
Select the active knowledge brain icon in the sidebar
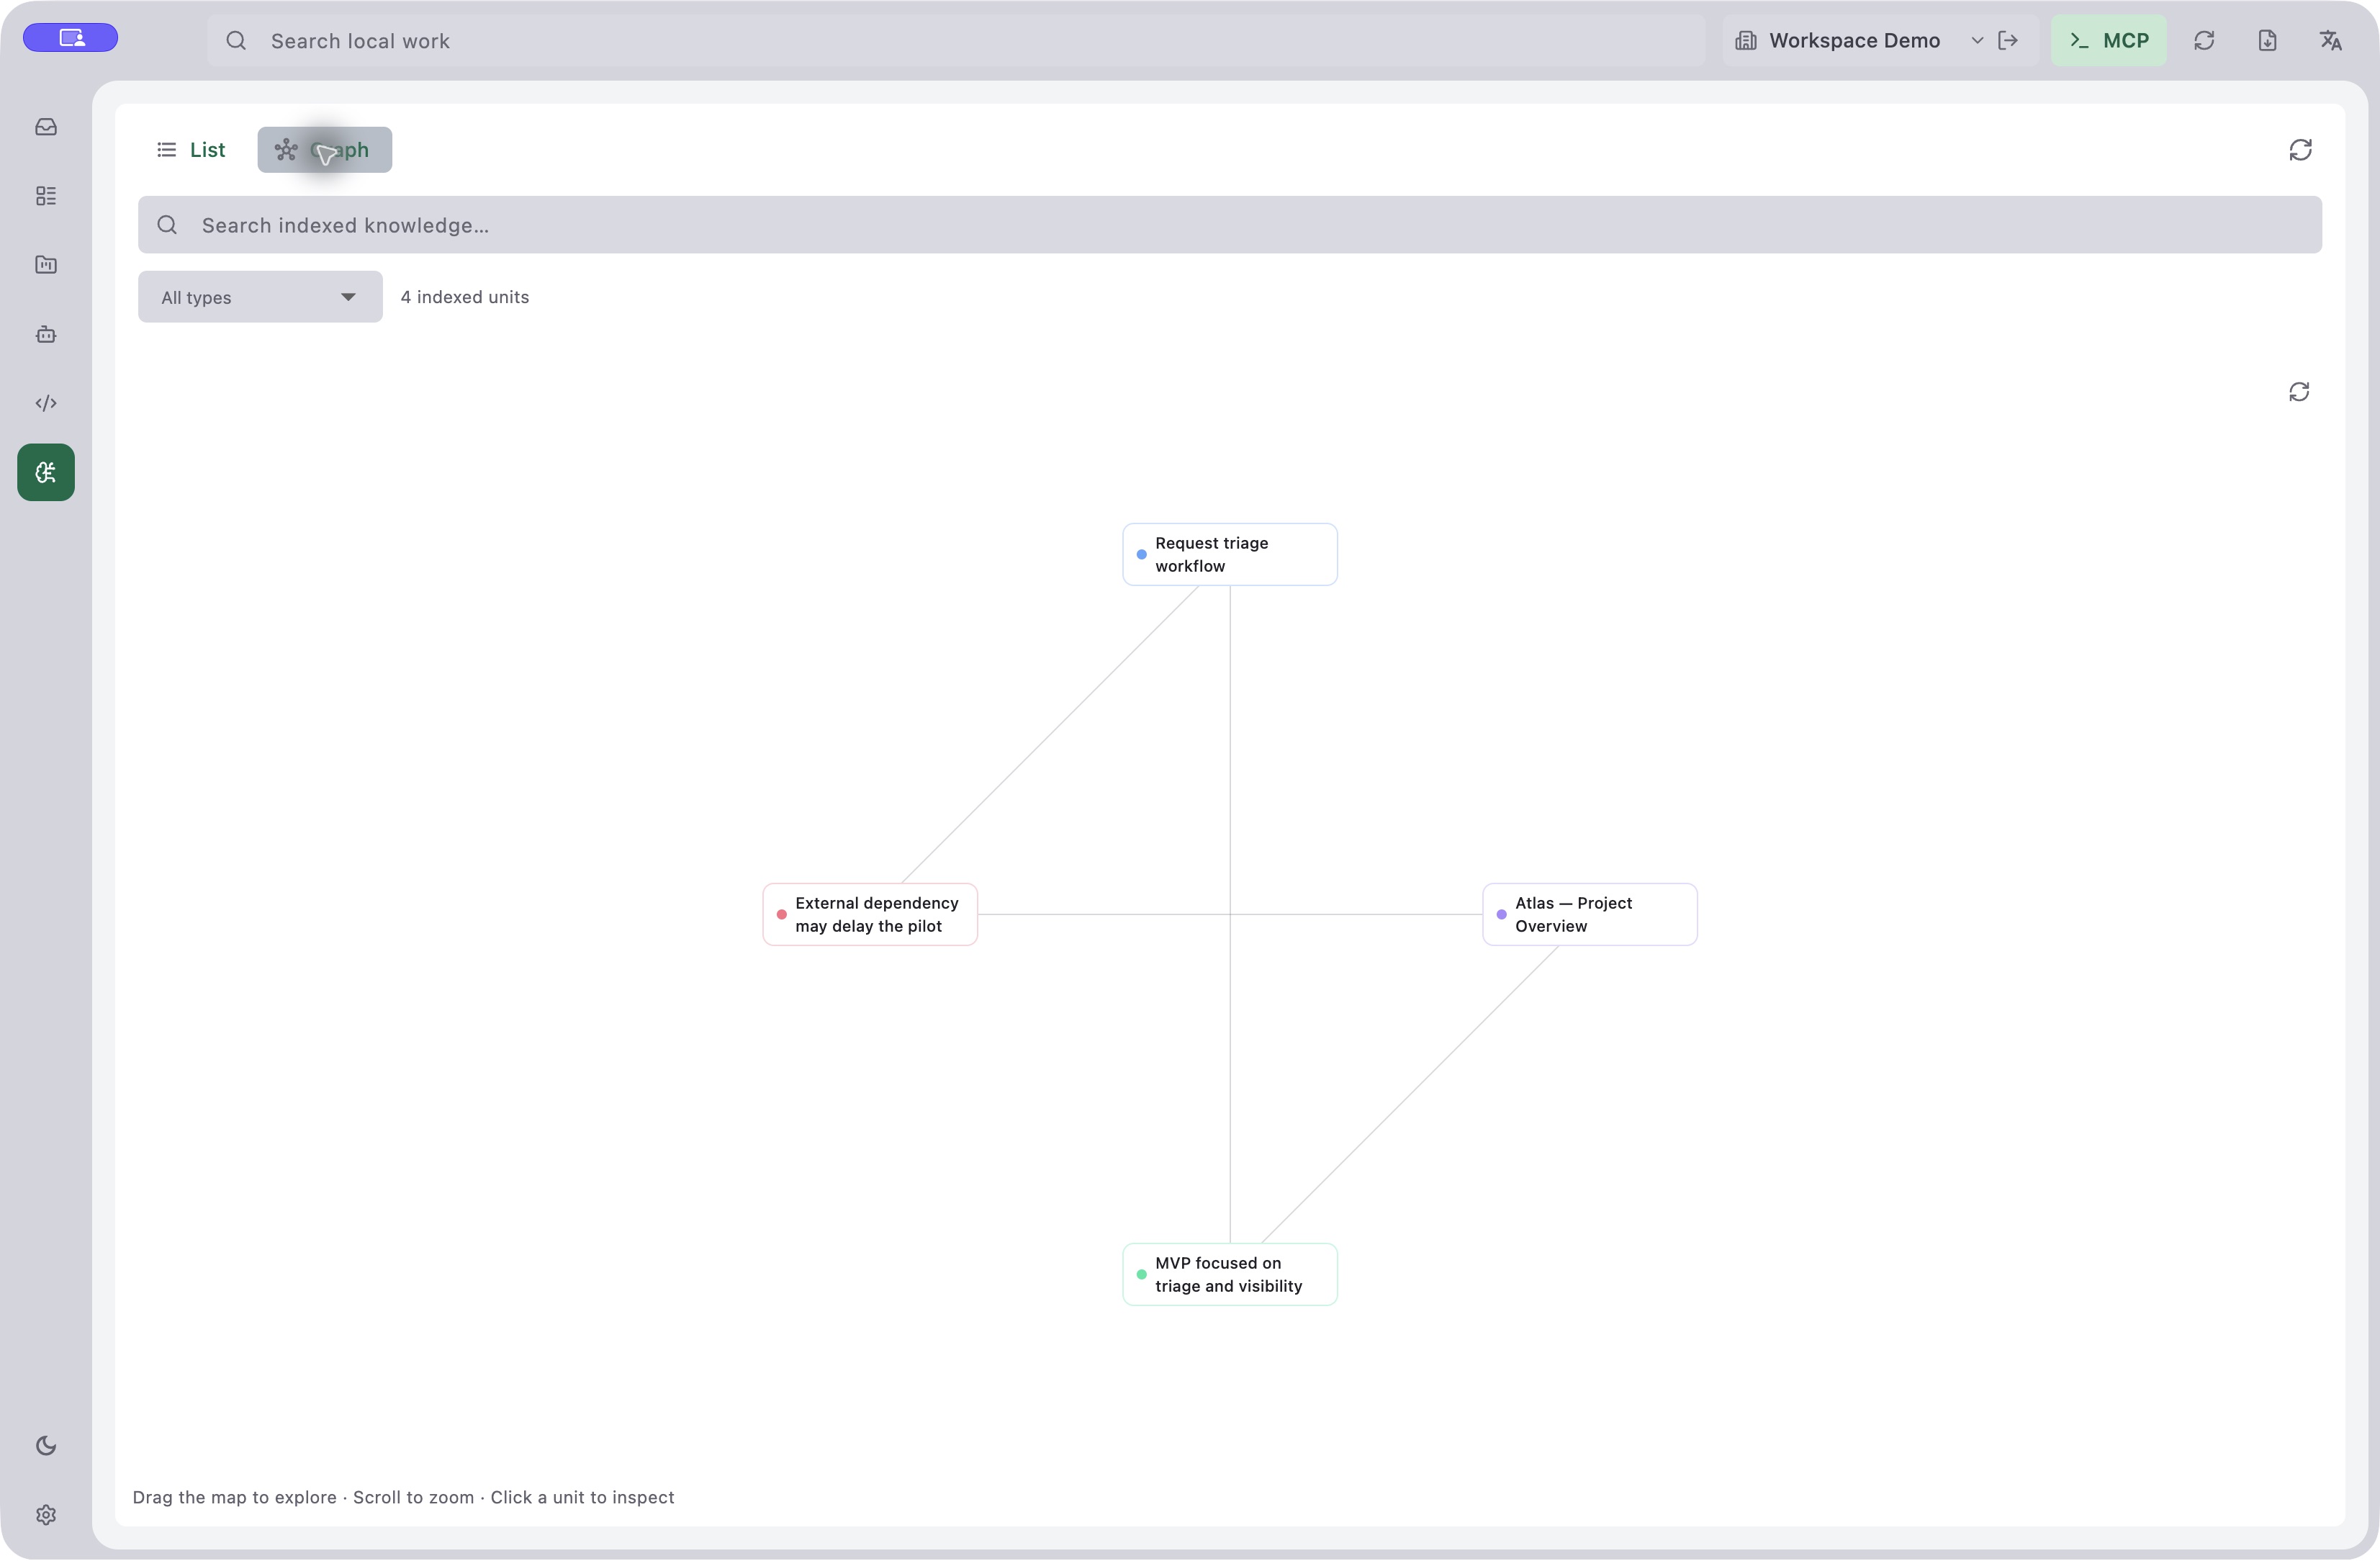[x=46, y=472]
